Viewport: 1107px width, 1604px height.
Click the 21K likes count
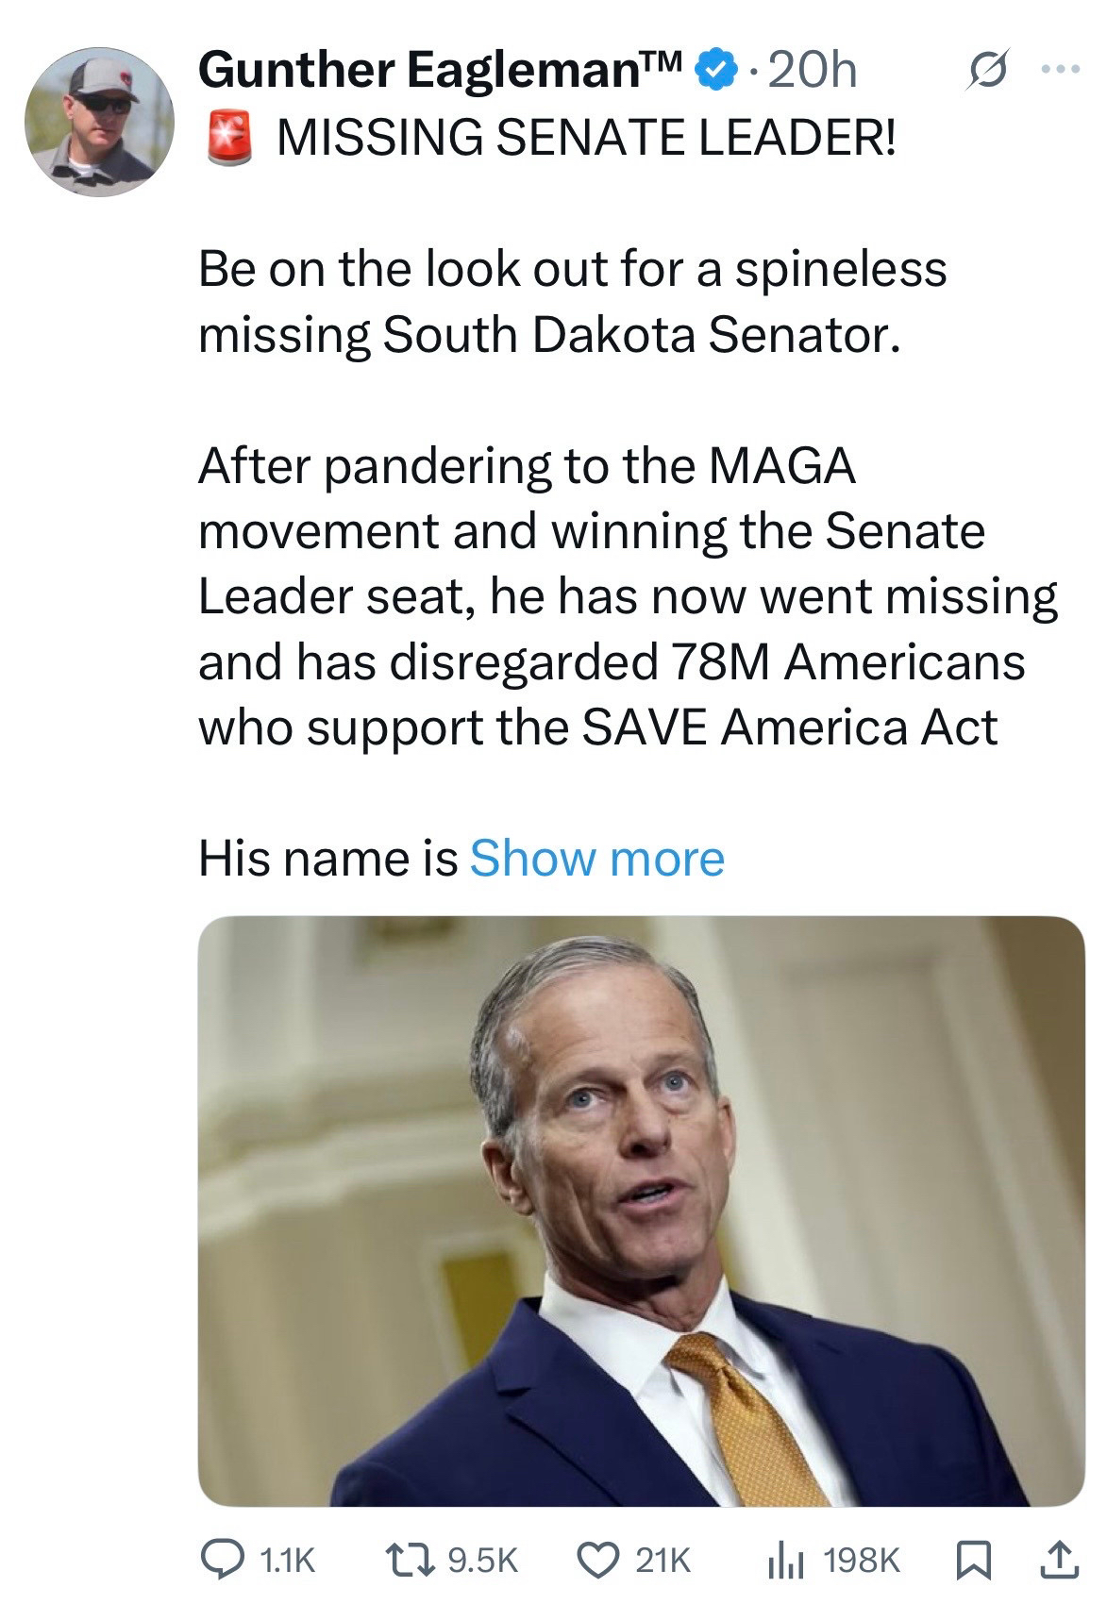click(x=664, y=1562)
